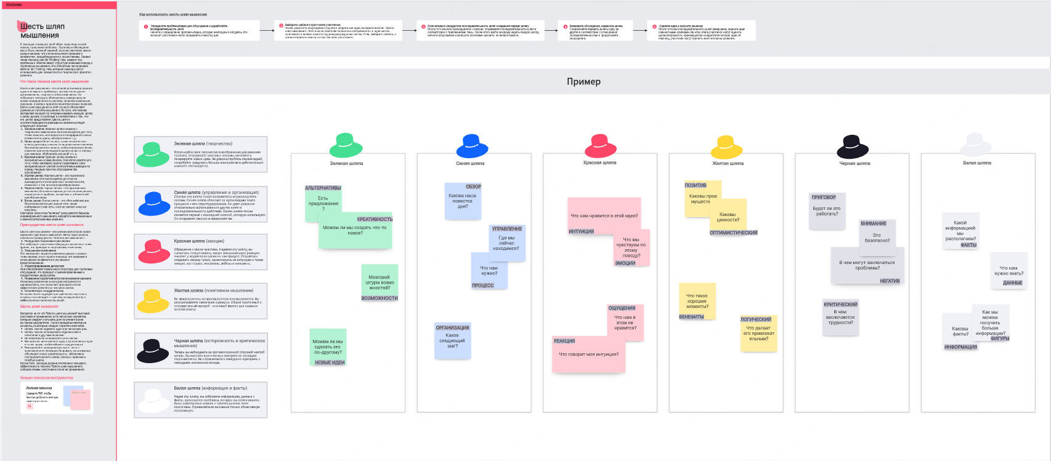The height and width of the screenshot is (461, 1051).
Task: Select the sticky note Есть предложения?
Action: pos(323,204)
